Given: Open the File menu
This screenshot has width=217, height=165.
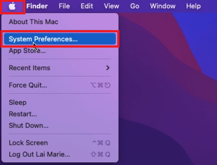Looking at the screenshot, I should coord(64,6).
